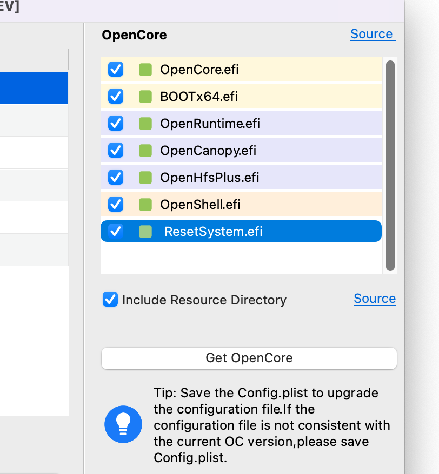Image resolution: width=439 pixels, height=474 pixels.
Task: Select the BOOTx64.efi file name
Action: pos(199,97)
